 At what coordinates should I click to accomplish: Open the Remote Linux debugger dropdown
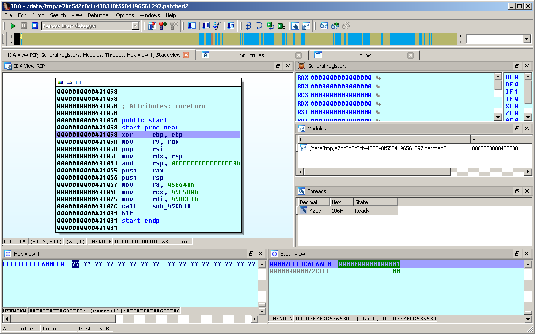(x=135, y=26)
